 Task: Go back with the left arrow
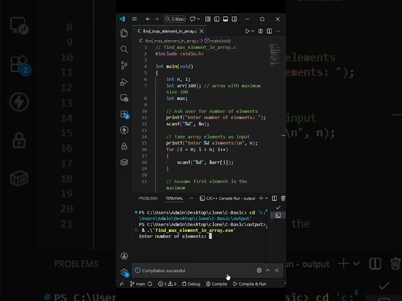click(148, 19)
